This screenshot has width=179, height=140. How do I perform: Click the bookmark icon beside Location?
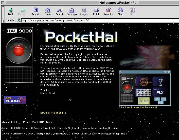19,20
